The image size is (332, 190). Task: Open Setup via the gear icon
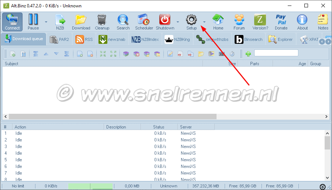point(191,22)
